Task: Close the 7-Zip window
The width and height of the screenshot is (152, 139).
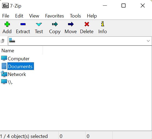Action: (x=143, y=5)
